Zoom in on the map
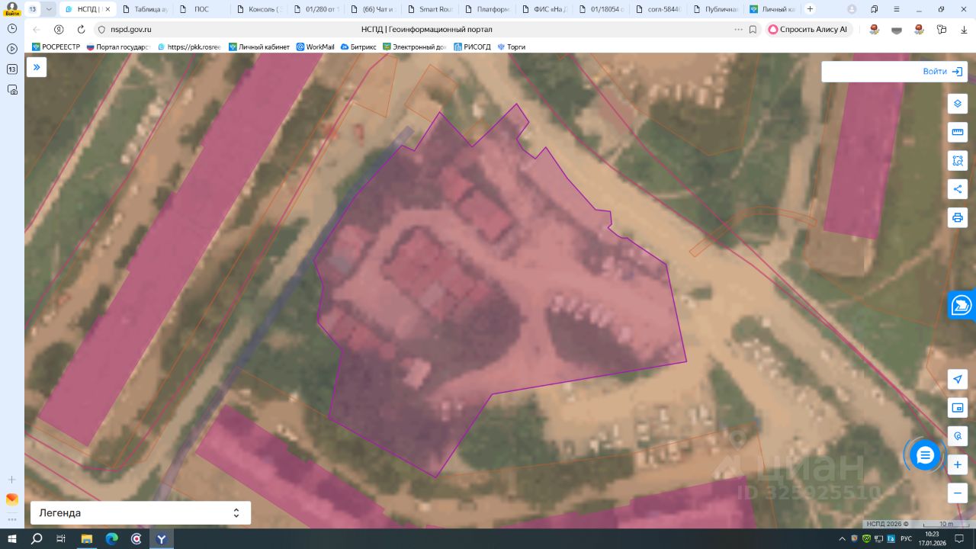This screenshot has width=976, height=549. (958, 464)
